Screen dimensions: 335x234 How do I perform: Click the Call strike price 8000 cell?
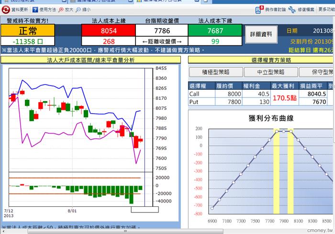coord(228,94)
